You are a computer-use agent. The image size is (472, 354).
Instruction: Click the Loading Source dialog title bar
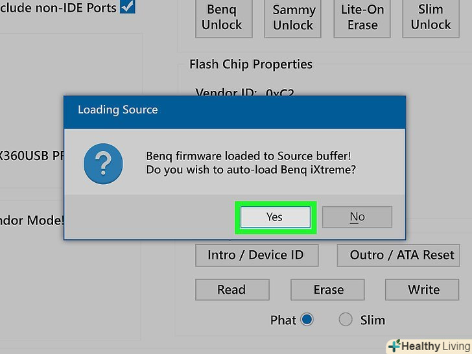(x=234, y=110)
